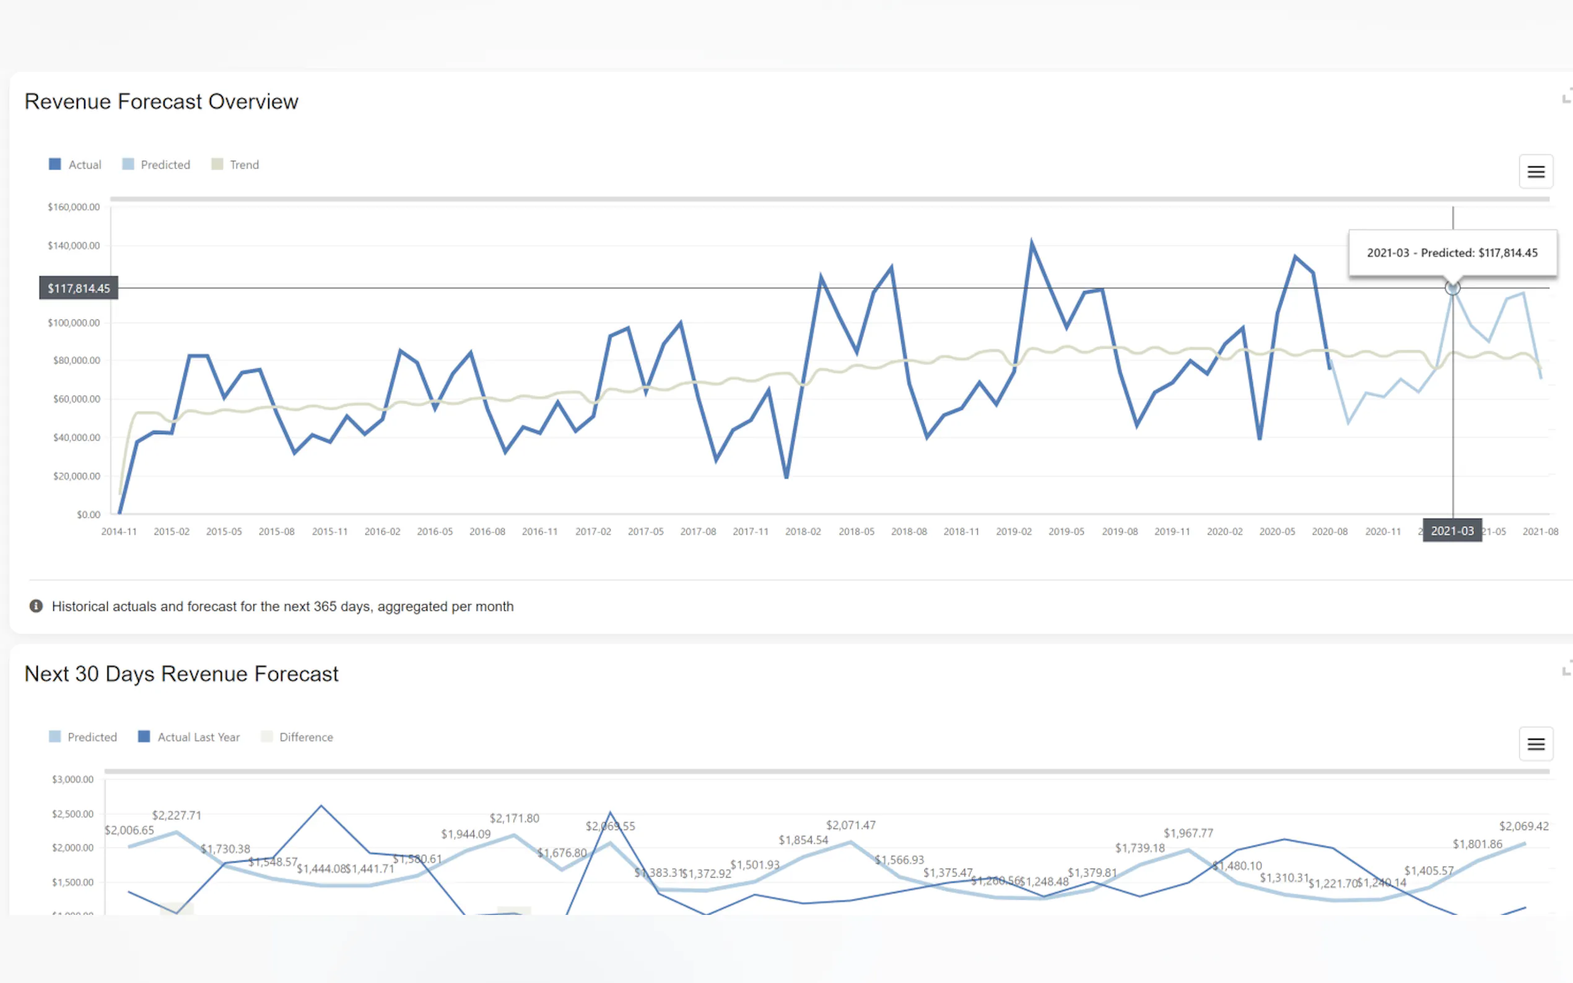Viewport: 1573px width, 983px height.
Task: Click the overview chart top scrollbar bar
Action: point(829,199)
